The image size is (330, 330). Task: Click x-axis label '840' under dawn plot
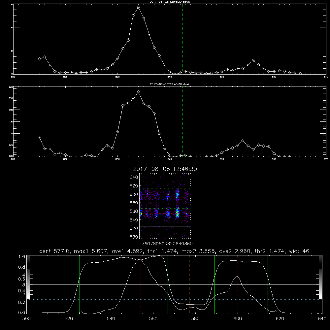click(170, 77)
